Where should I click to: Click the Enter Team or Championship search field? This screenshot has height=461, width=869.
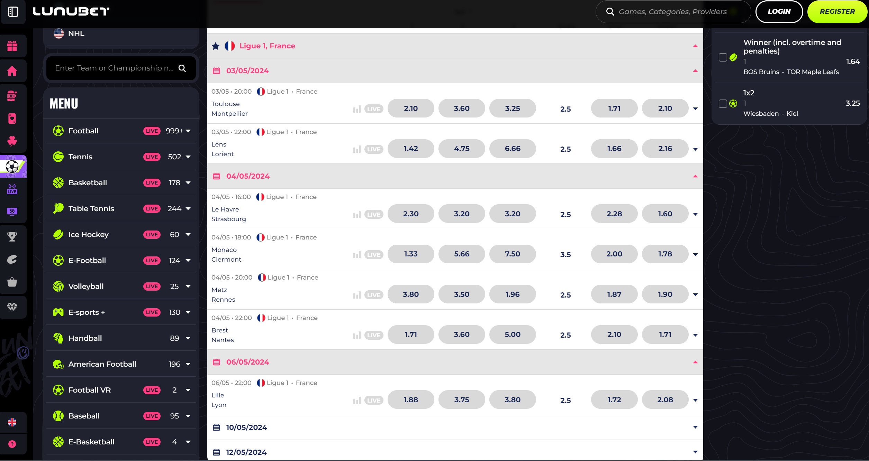click(x=121, y=68)
